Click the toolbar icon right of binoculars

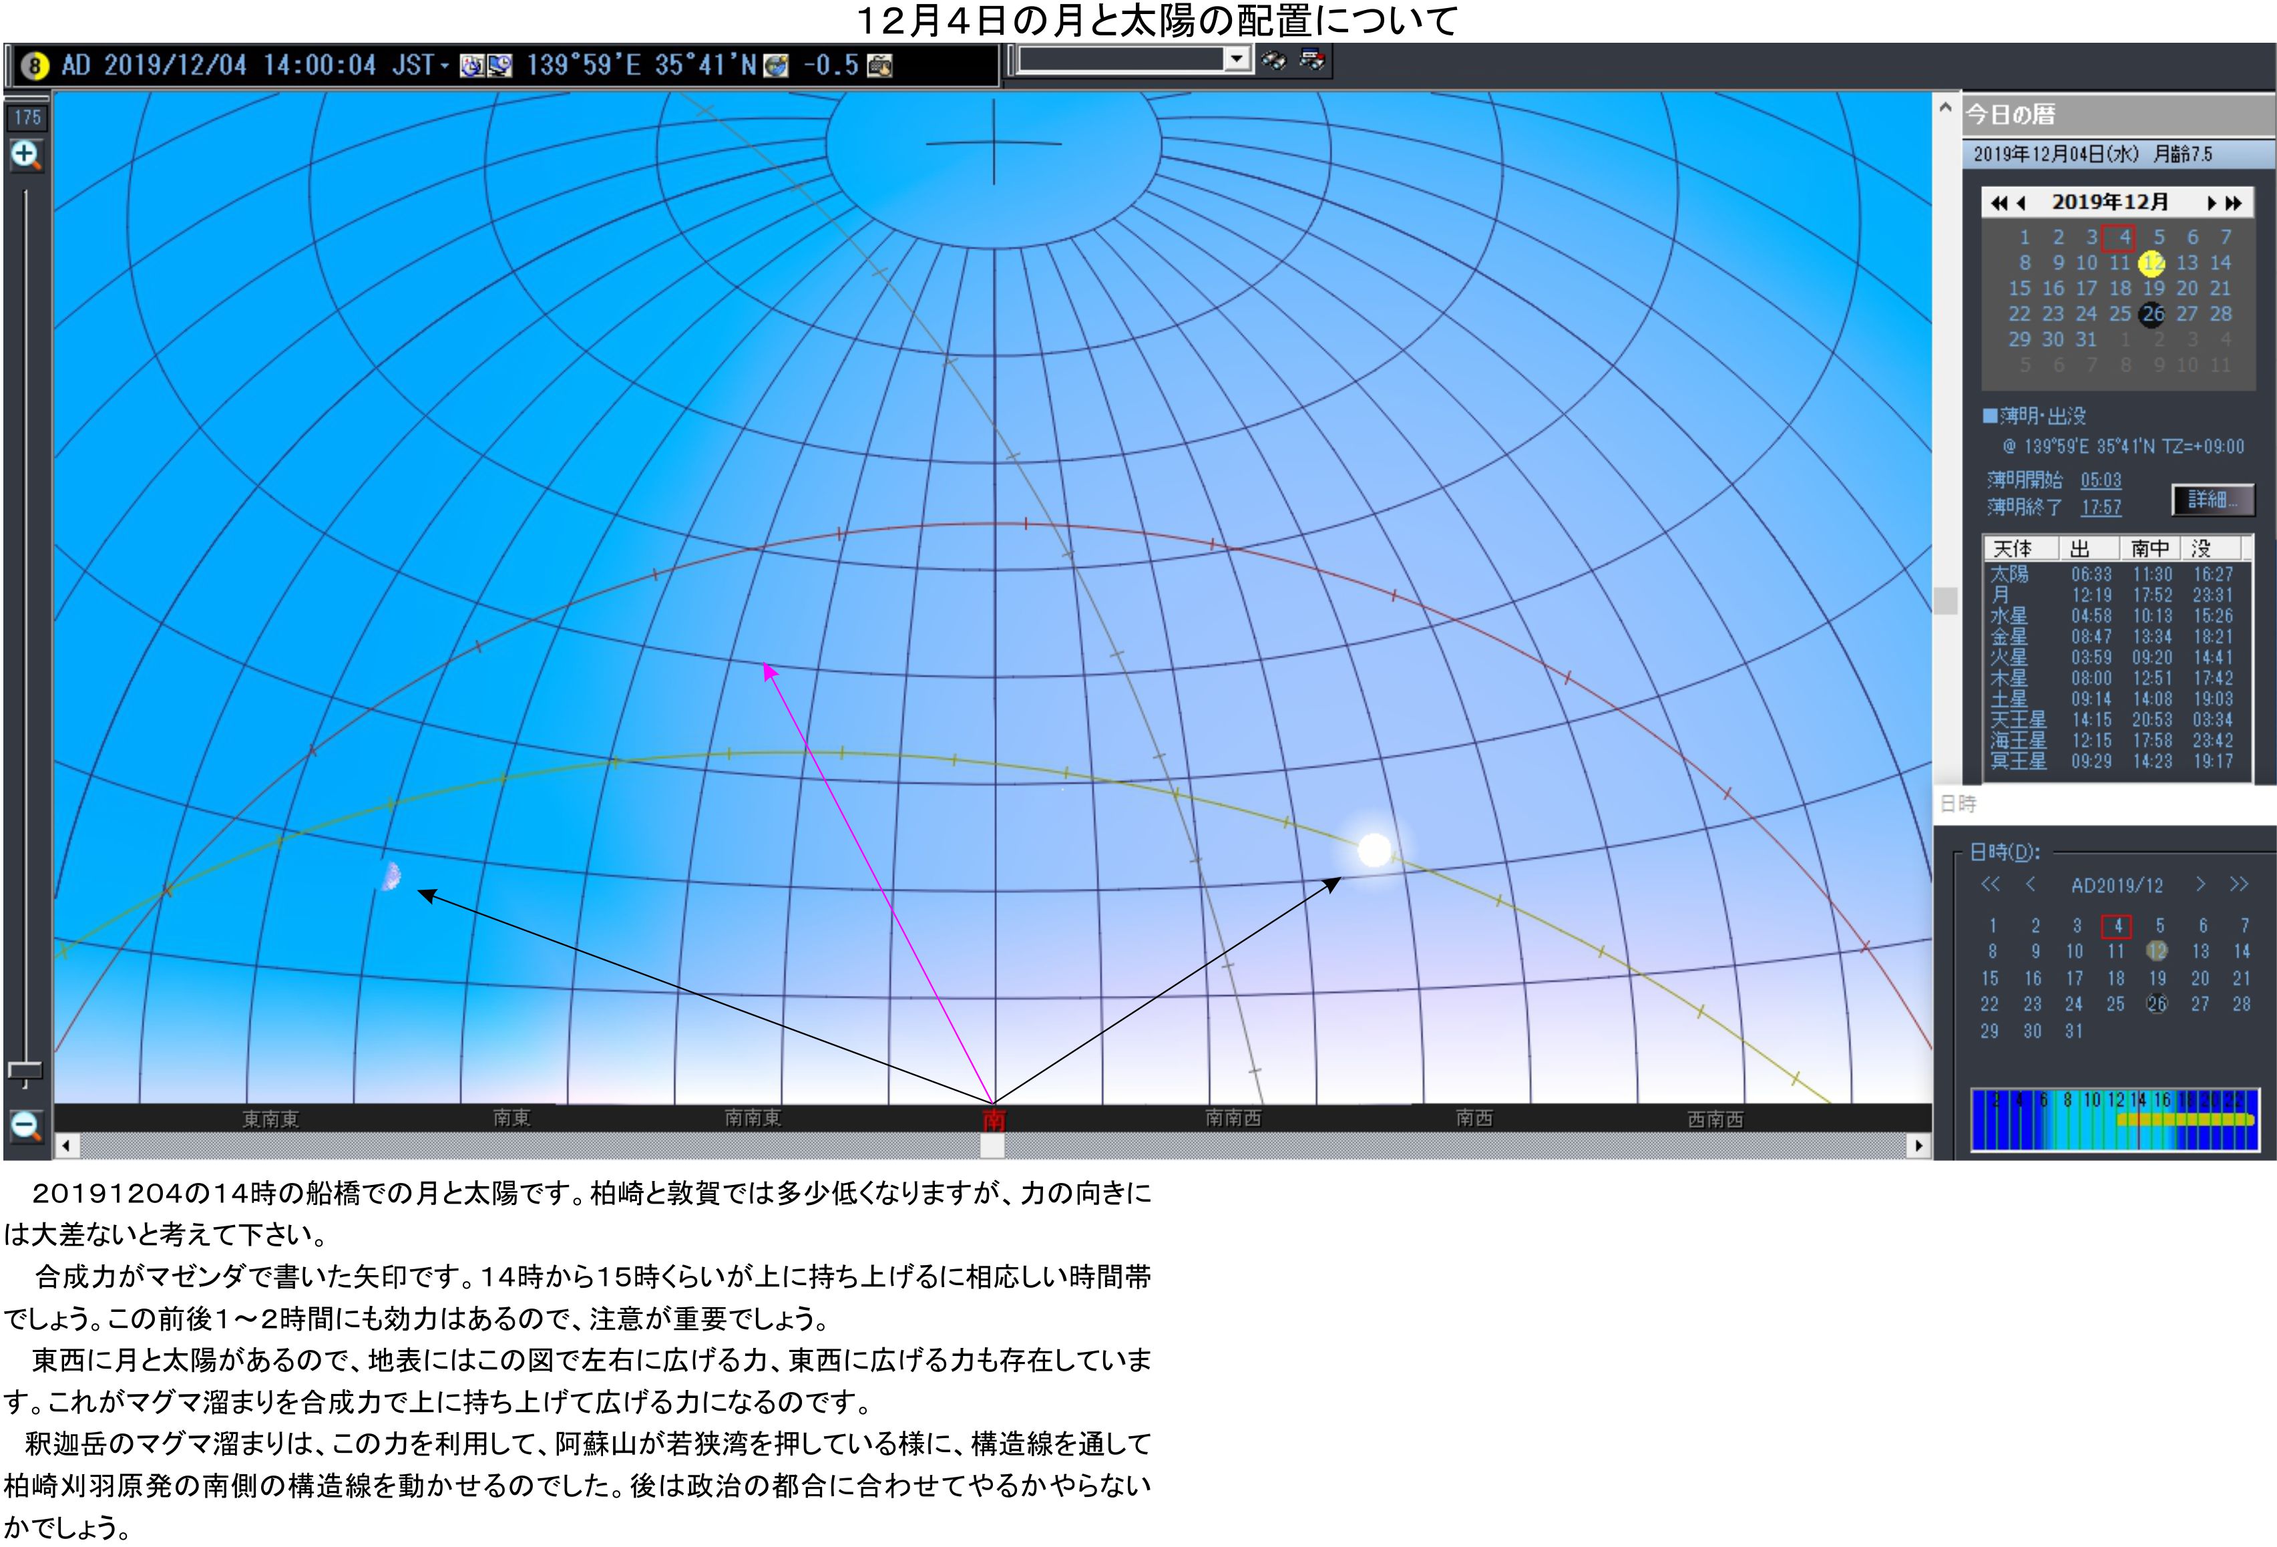1312,61
